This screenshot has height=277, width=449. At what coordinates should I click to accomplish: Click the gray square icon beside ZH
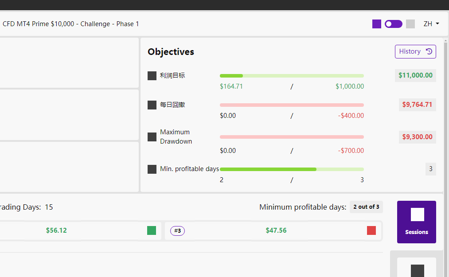point(410,24)
